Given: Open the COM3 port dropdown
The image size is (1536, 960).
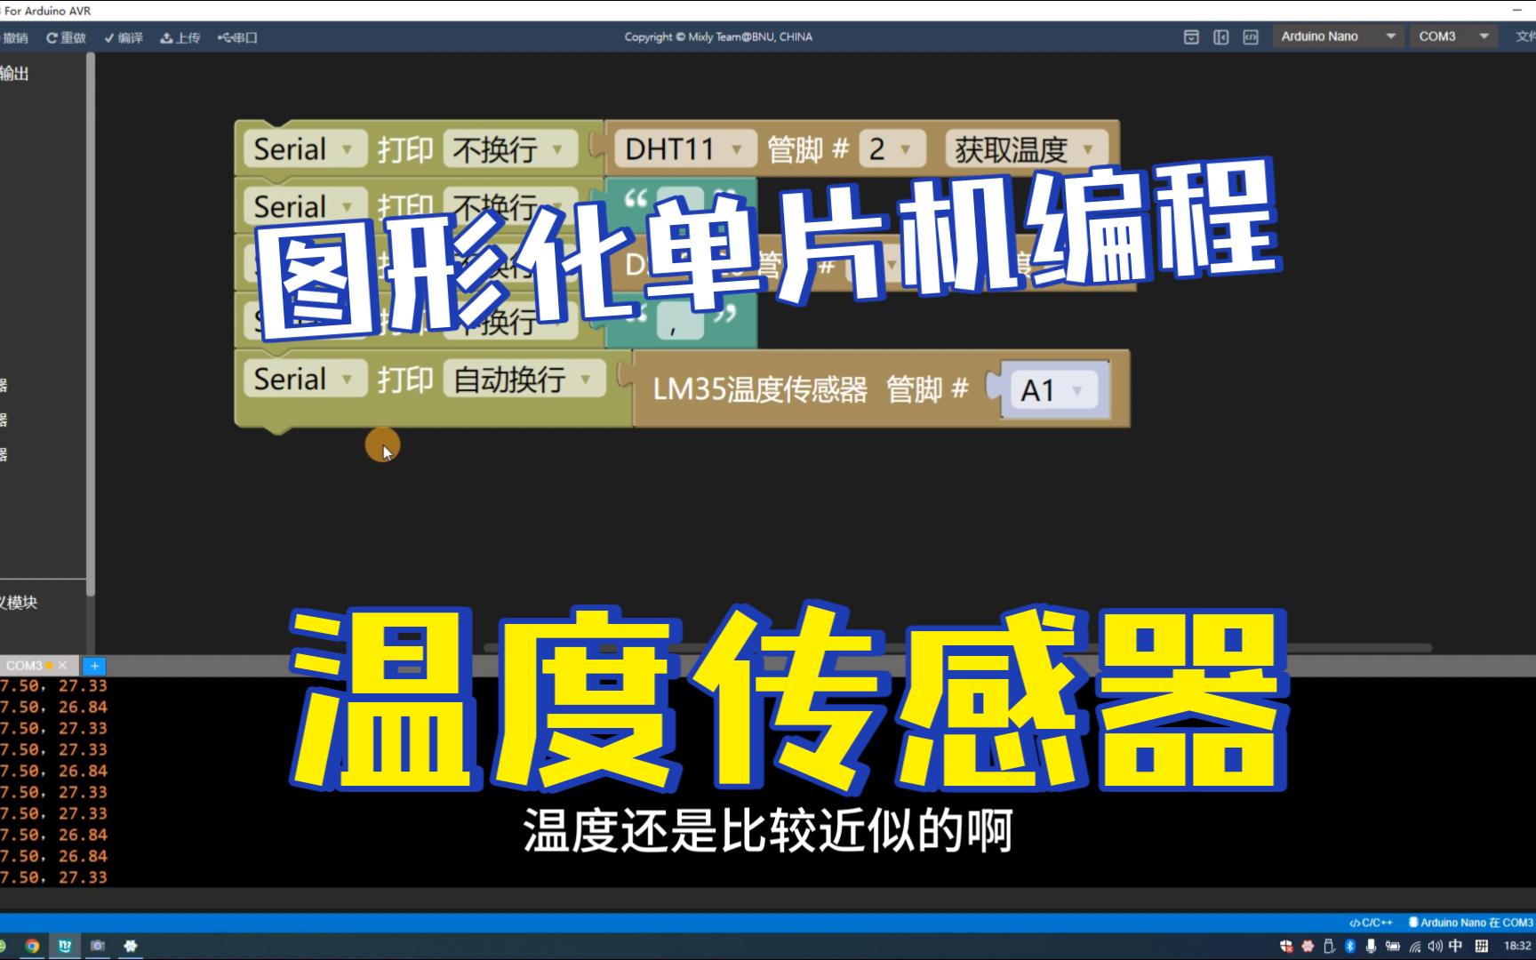Looking at the screenshot, I should (x=1452, y=36).
